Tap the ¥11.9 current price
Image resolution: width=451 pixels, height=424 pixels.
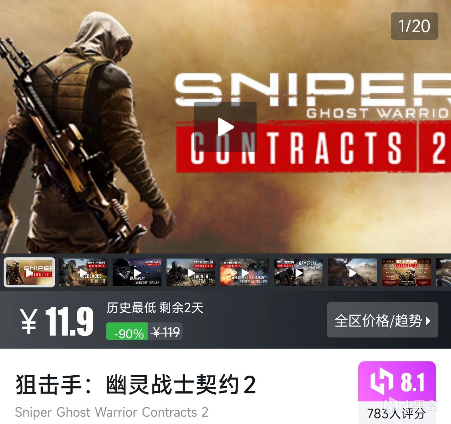tap(57, 321)
